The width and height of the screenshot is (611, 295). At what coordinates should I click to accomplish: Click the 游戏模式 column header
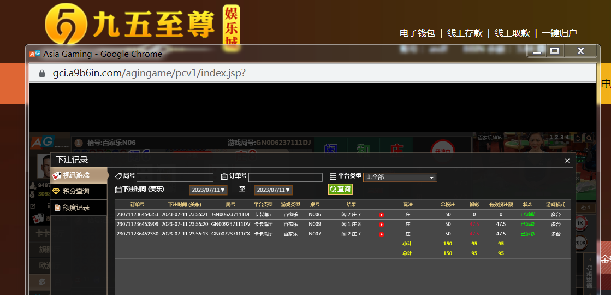[555, 205]
